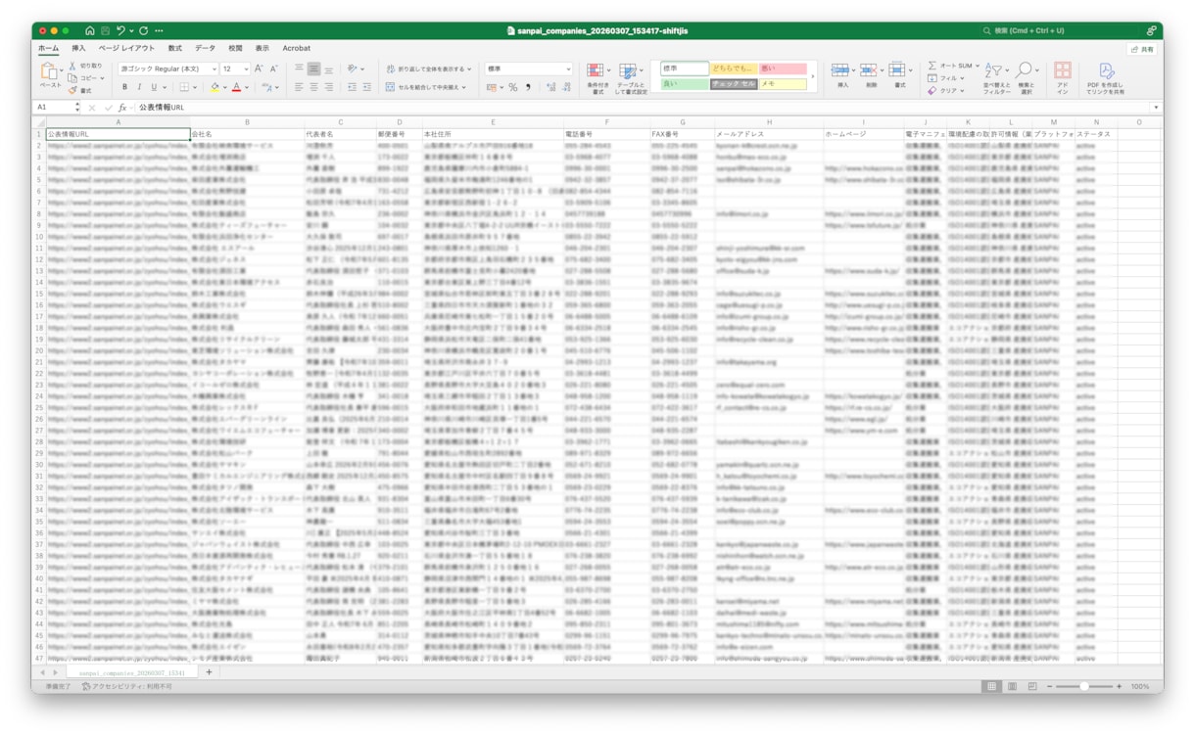
Task: Toggle middle vertical alignment button
Action: pyautogui.click(x=313, y=69)
